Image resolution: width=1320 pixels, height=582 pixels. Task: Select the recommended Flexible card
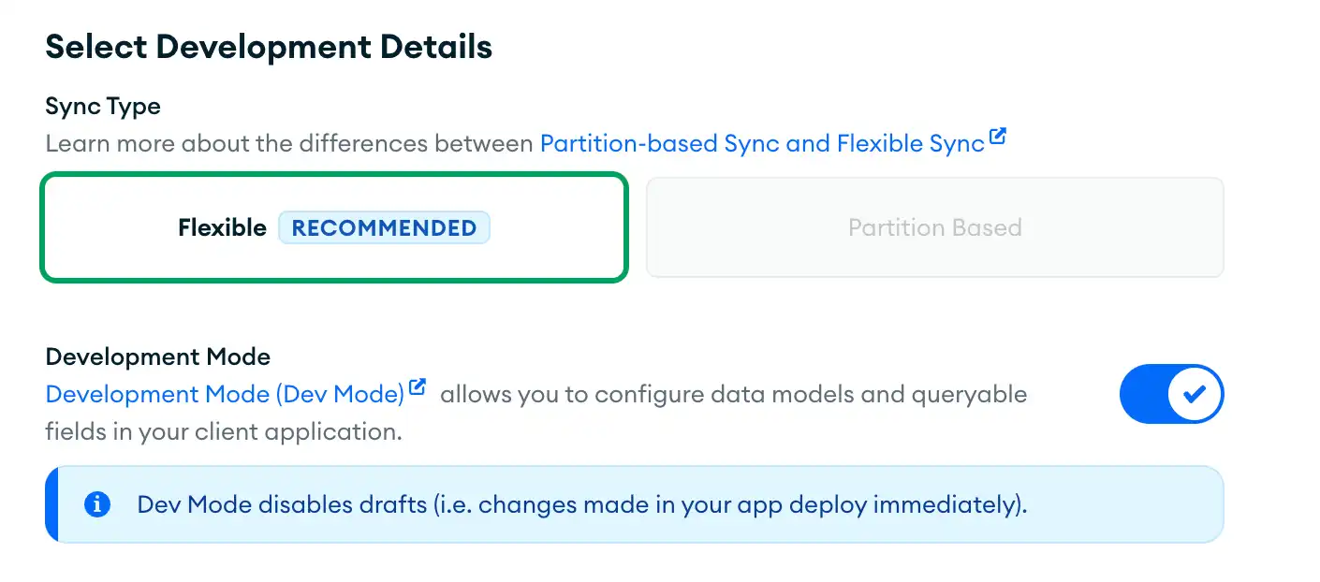(x=334, y=227)
